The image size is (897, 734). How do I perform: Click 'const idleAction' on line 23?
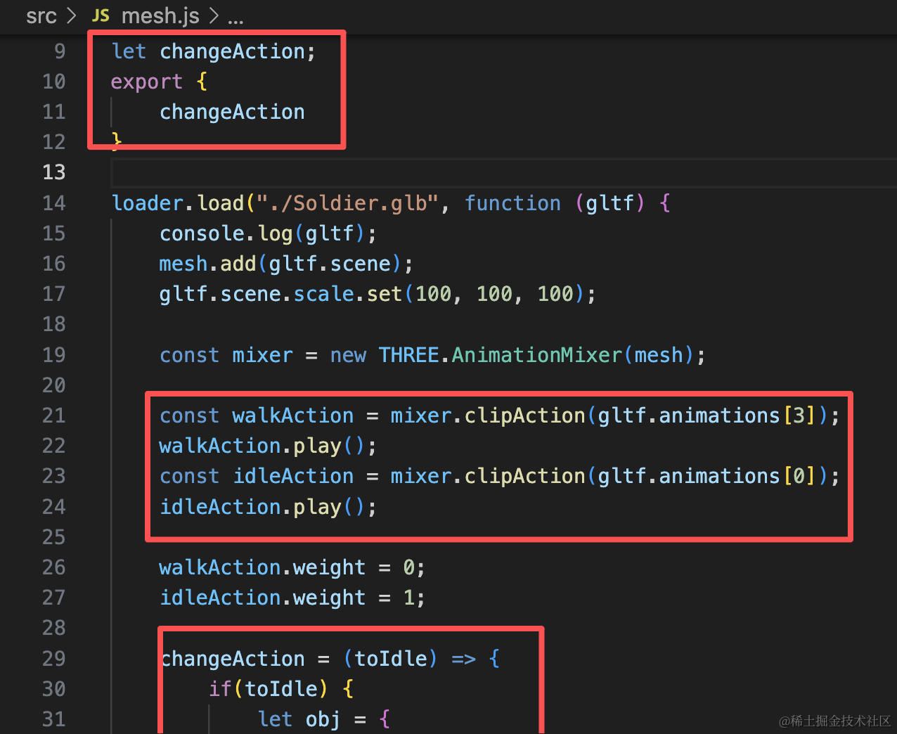257,476
